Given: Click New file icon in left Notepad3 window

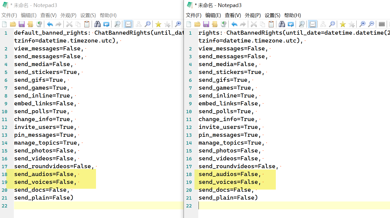Looking at the screenshot, I should point(4,24).
